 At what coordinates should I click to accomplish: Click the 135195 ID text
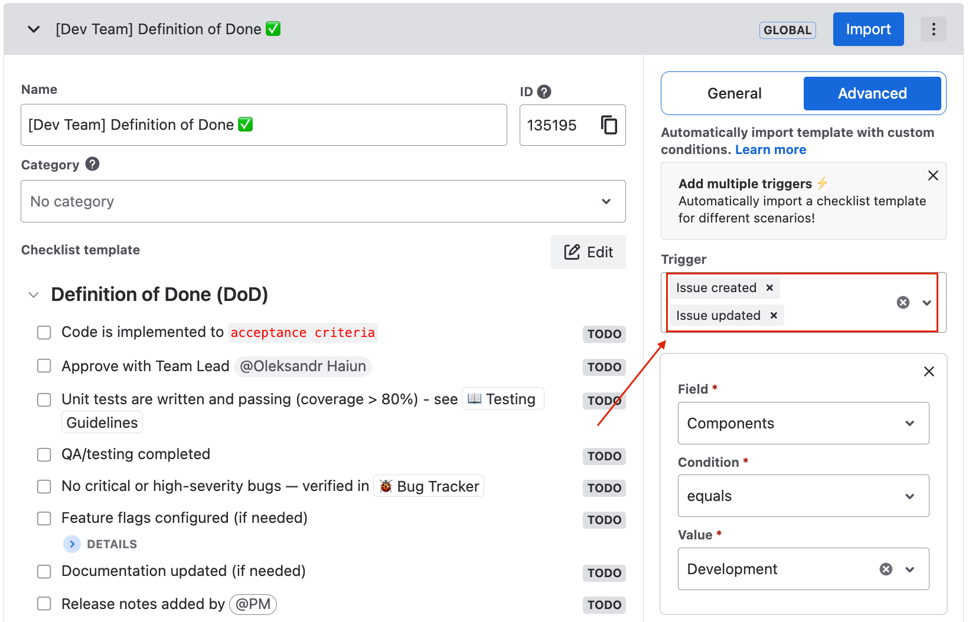(552, 125)
